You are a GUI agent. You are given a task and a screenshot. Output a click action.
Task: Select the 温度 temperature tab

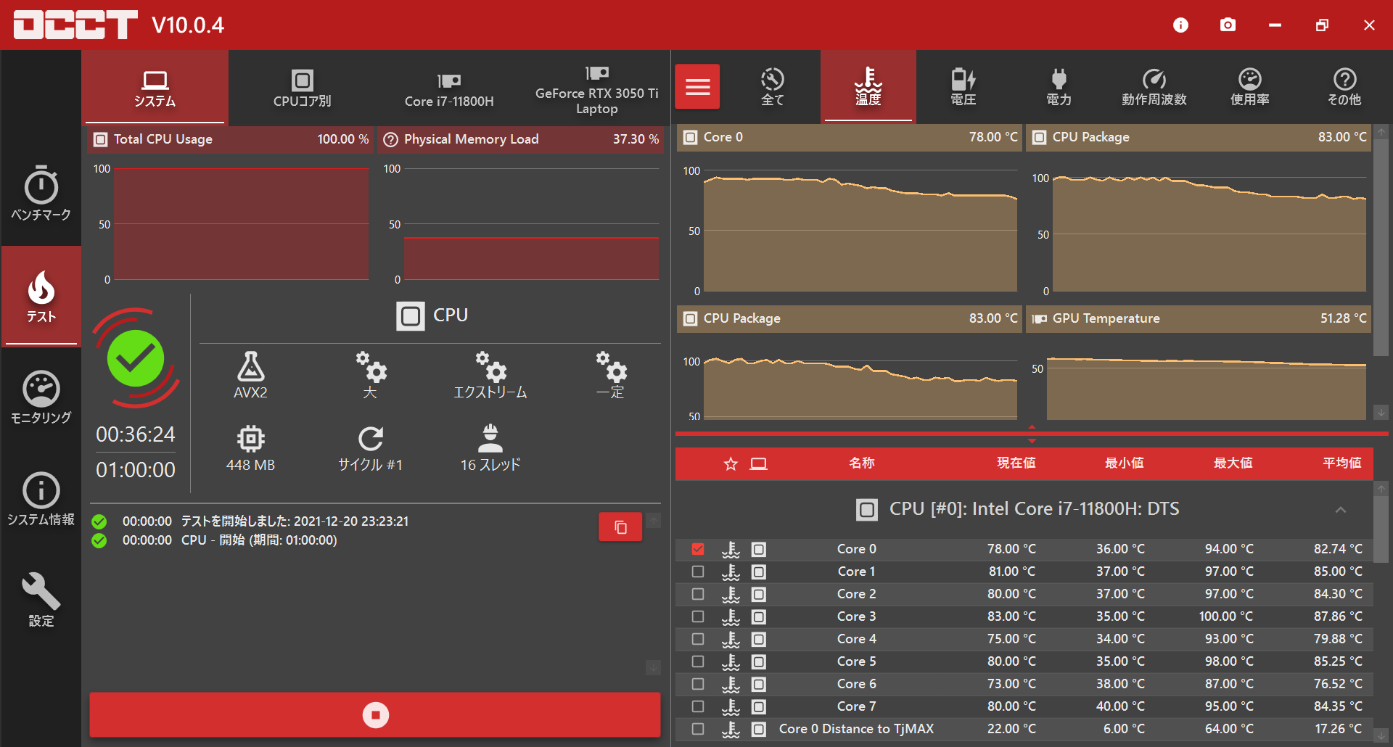click(x=868, y=86)
